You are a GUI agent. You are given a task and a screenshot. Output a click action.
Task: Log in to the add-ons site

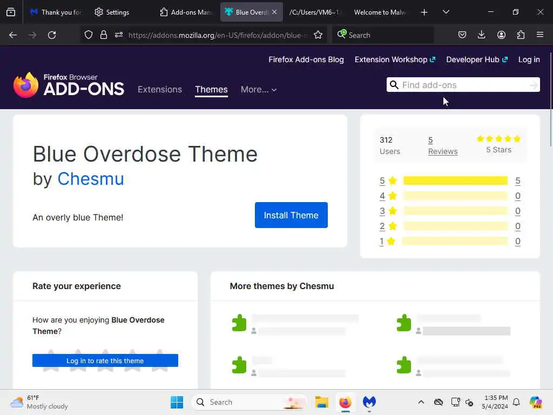(529, 59)
